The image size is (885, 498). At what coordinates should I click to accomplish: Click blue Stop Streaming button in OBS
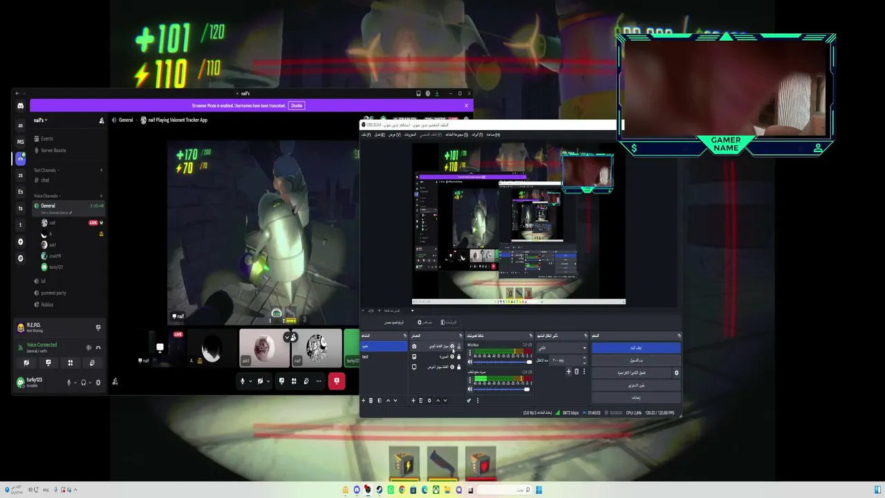[x=636, y=348]
